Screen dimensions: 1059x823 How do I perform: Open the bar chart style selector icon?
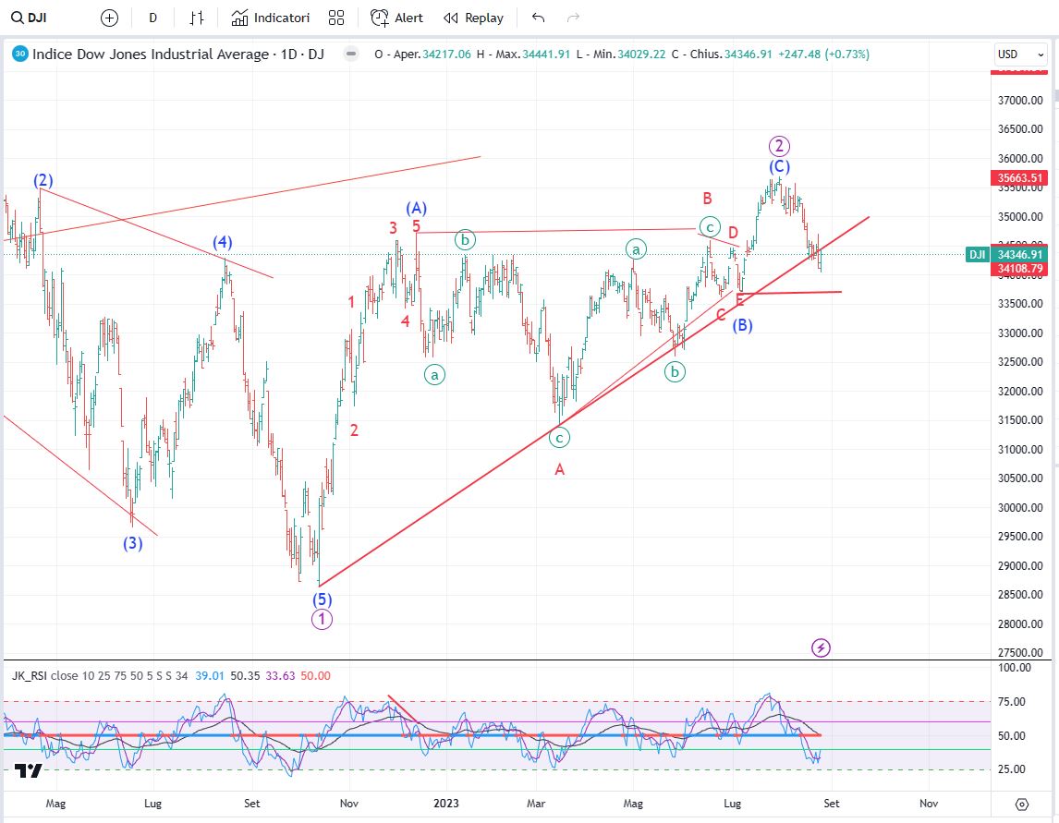point(197,18)
